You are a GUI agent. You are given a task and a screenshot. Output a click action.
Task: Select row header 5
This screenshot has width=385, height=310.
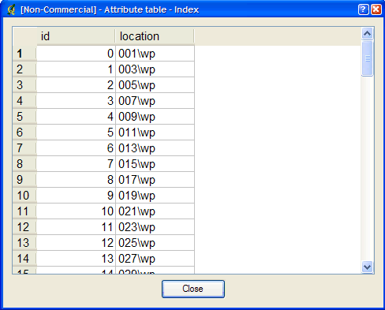pyautogui.click(x=24, y=117)
